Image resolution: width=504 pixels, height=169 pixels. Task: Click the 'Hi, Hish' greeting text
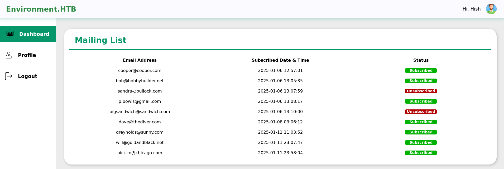[x=471, y=9]
